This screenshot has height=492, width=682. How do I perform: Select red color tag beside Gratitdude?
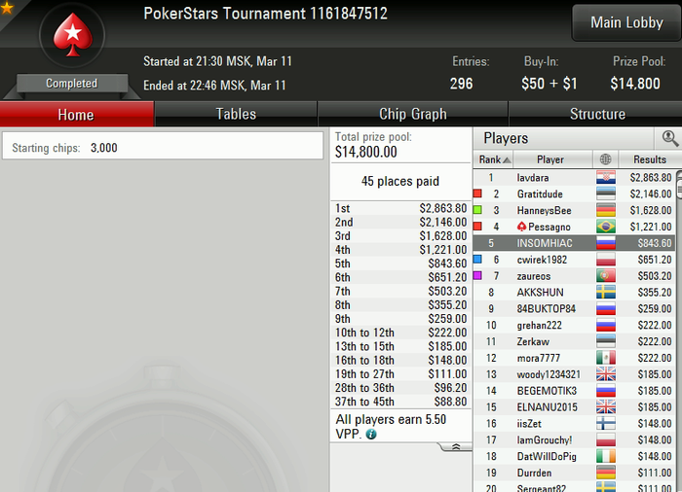[477, 193]
